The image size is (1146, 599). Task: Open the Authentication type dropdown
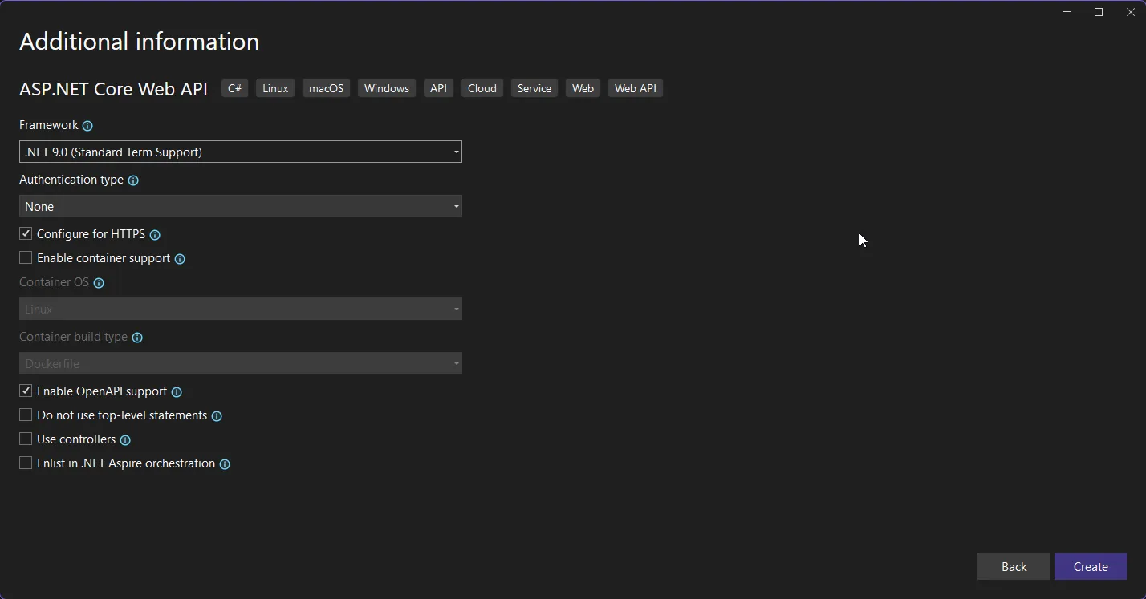[x=241, y=206]
